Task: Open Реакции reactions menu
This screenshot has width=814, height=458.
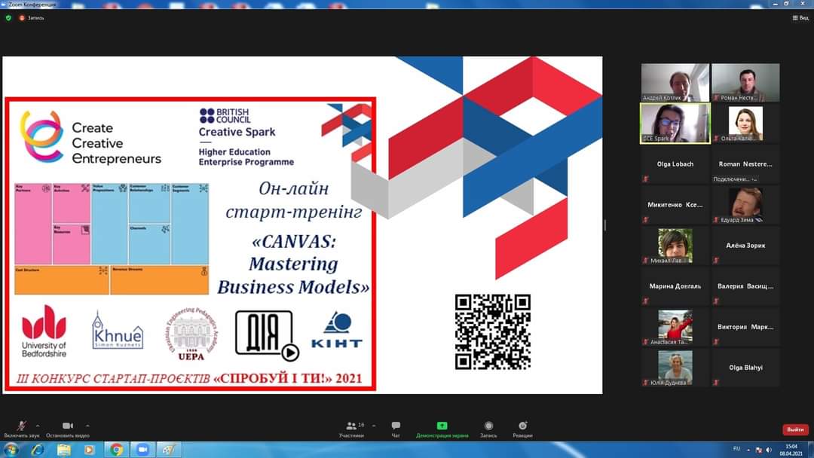Action: coord(522,429)
